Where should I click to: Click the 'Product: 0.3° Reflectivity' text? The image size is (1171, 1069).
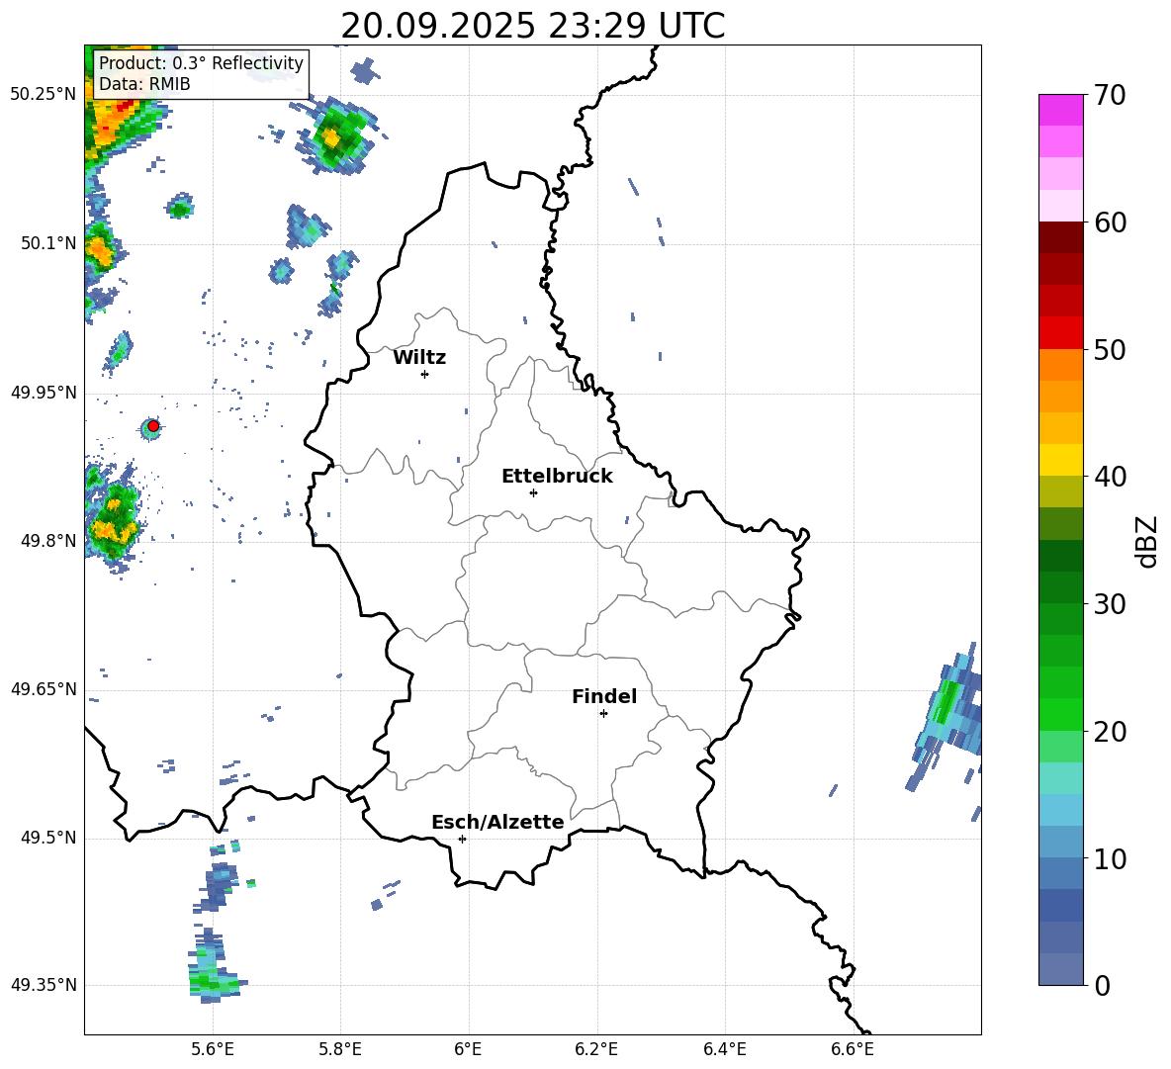(202, 62)
